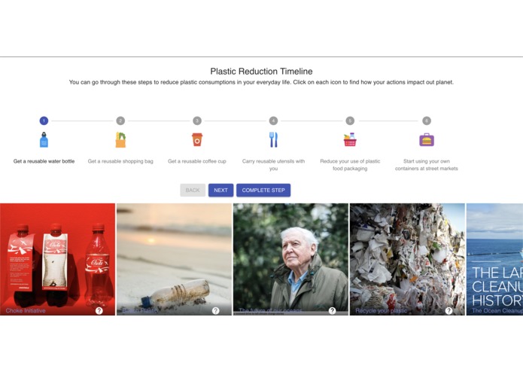Click 'Start using your own containers' label
Image resolution: width=523 pixels, height=372 pixels.
[427, 165]
